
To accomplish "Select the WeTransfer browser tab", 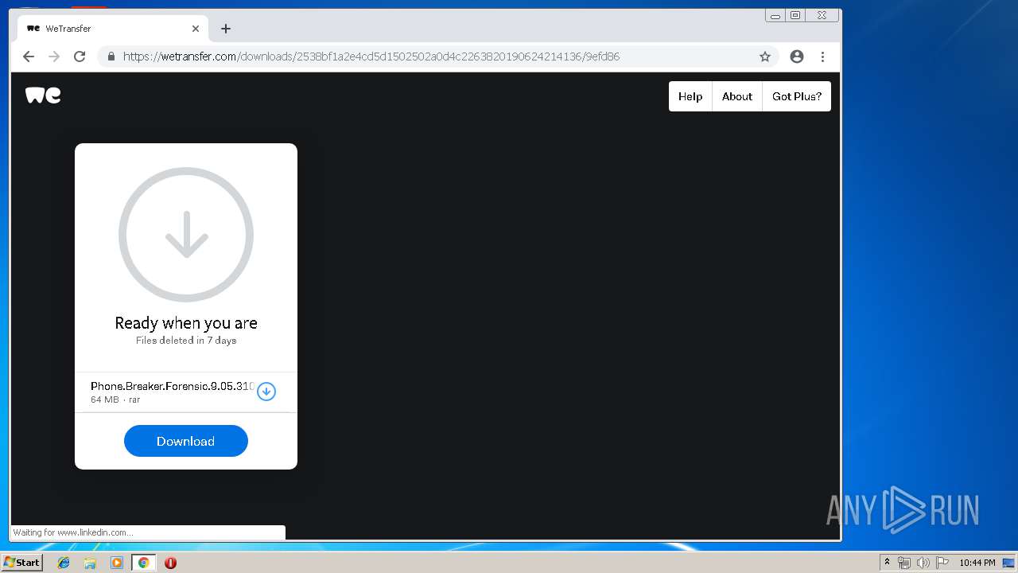I will pyautogui.click(x=112, y=29).
